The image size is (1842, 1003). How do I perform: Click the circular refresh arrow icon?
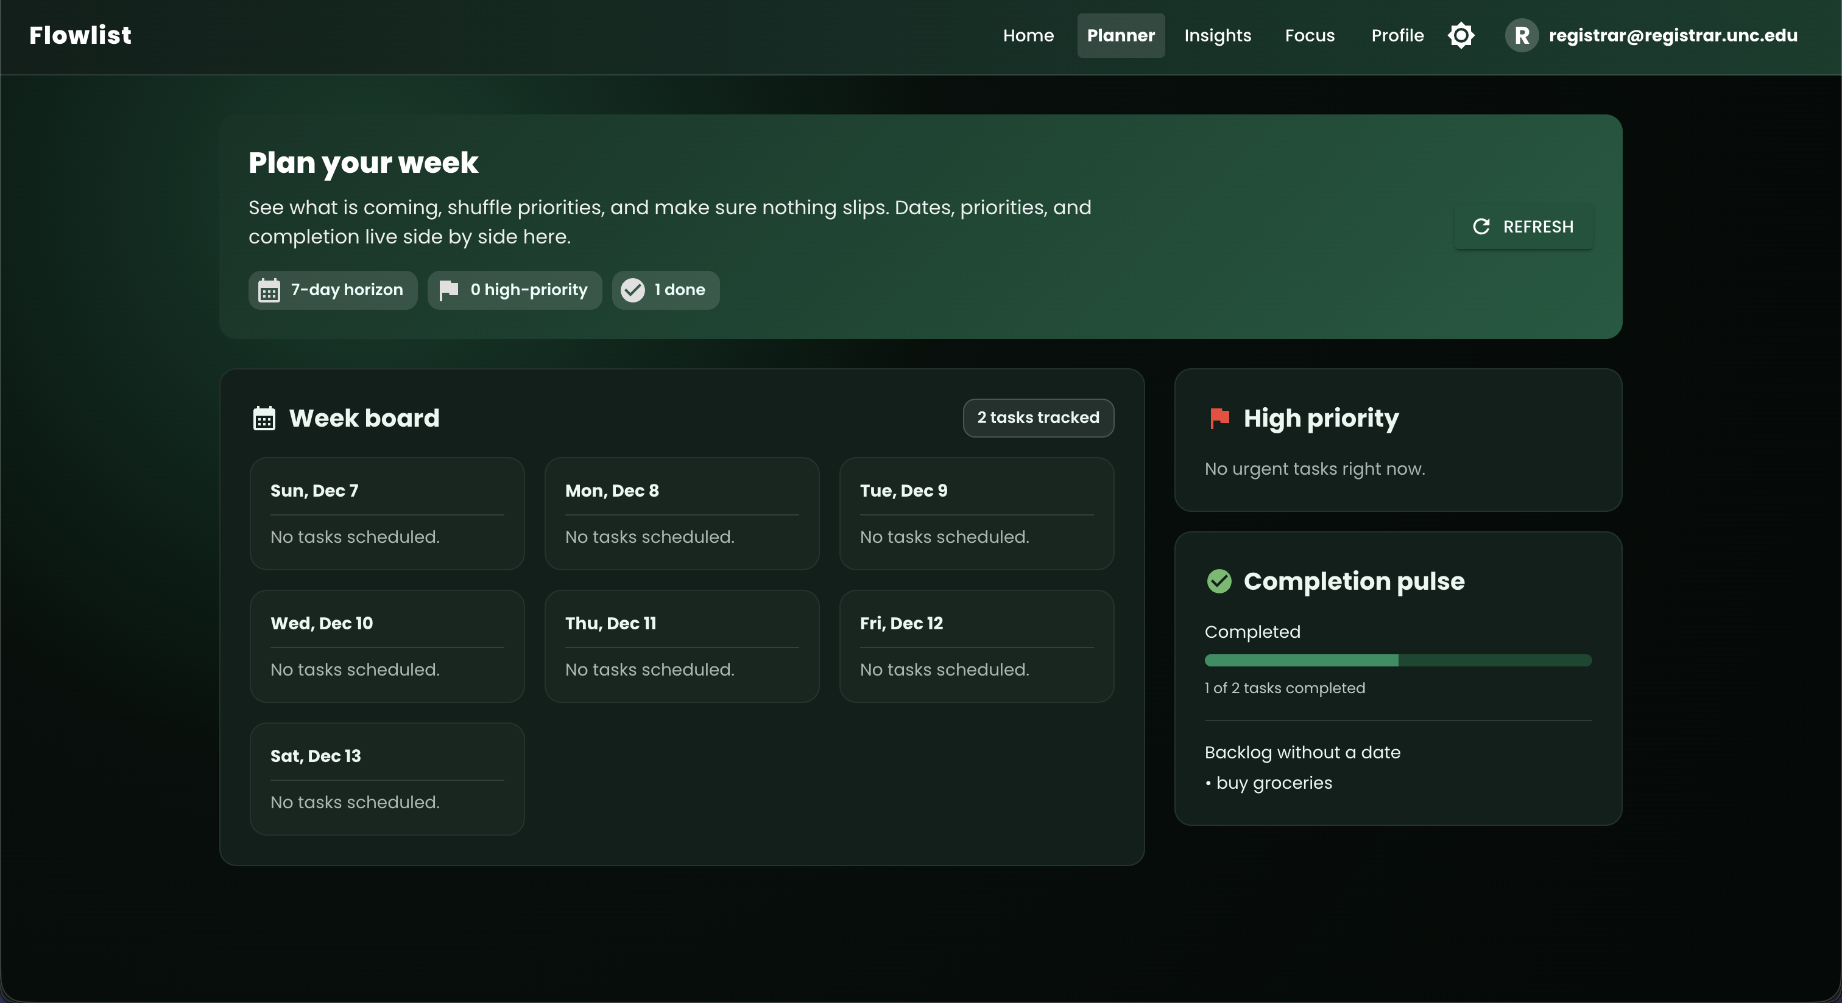[1481, 226]
